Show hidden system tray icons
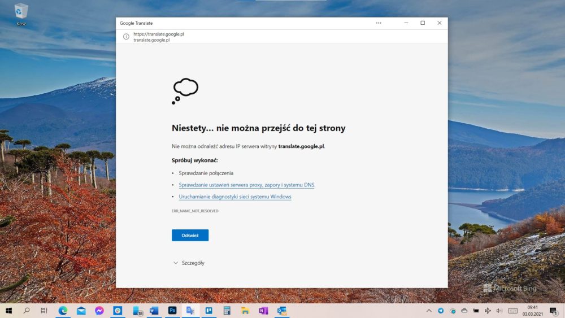565x318 pixels. click(429, 311)
